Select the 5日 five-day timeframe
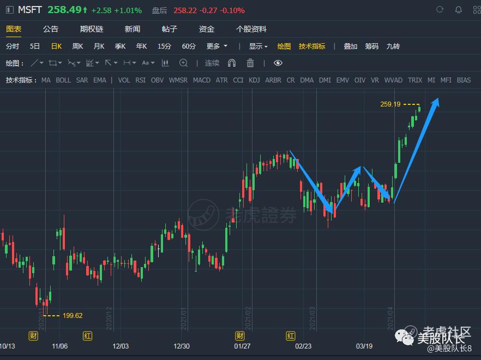The height and width of the screenshot is (360, 481). (35, 46)
